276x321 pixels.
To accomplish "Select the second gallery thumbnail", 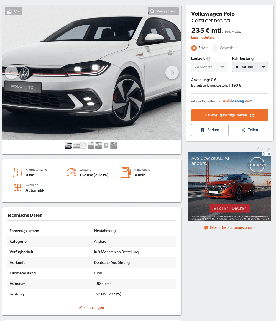I will [76, 146].
